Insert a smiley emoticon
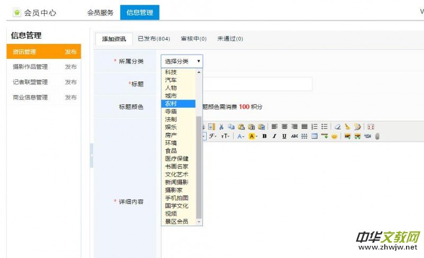 (x=334, y=136)
